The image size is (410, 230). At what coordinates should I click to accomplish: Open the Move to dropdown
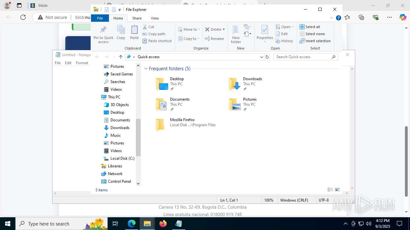pos(189,29)
